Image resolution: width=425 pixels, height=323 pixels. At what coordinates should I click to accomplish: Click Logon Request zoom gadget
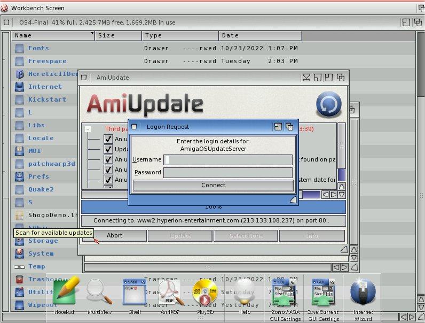point(278,127)
